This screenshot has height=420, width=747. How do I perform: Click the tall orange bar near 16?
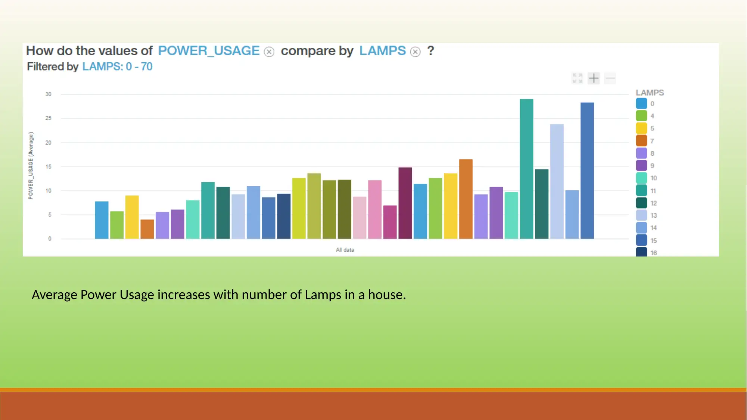(x=466, y=199)
